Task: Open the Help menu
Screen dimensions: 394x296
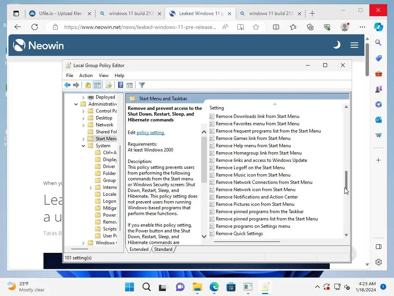Action: pos(119,76)
